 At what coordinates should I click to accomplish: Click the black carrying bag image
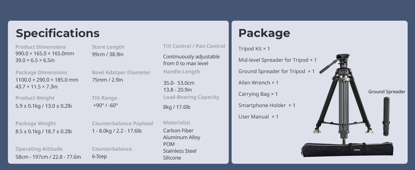tap(347, 149)
